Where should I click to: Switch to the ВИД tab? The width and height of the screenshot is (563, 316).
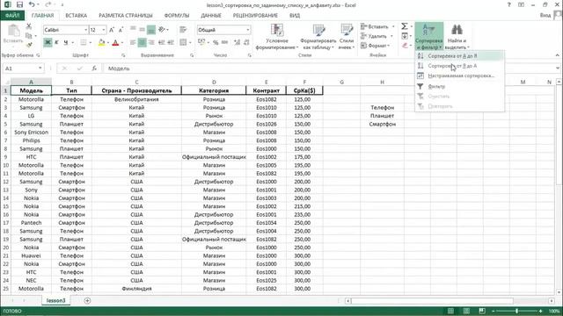pyautogui.click(x=295, y=16)
